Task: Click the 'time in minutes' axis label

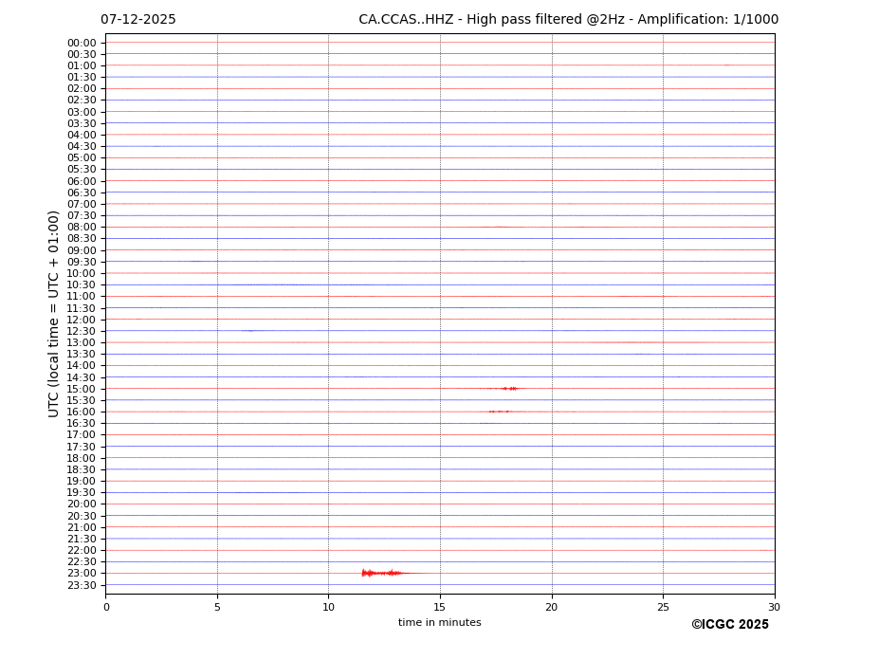Action: coord(439,623)
